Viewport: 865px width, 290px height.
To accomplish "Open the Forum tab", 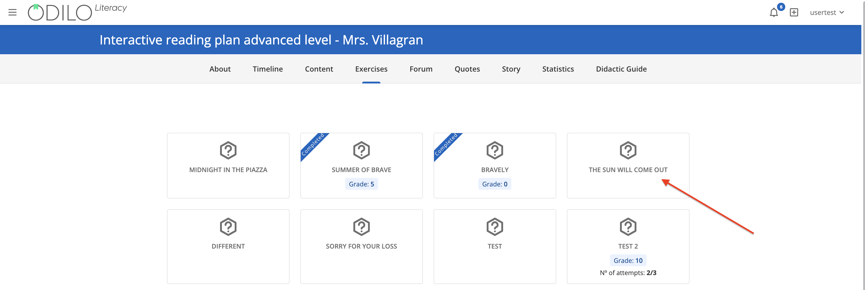I will point(421,69).
